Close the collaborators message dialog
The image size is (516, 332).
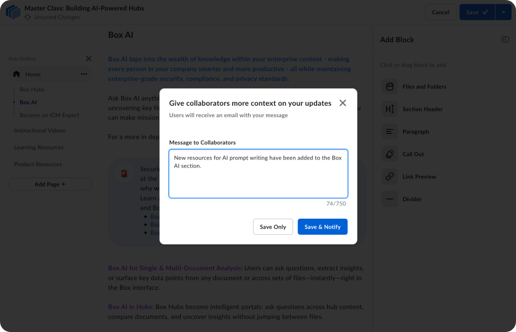[x=343, y=103]
